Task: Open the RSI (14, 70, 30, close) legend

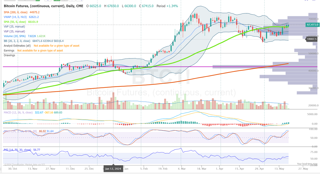Action: [x=17, y=150]
